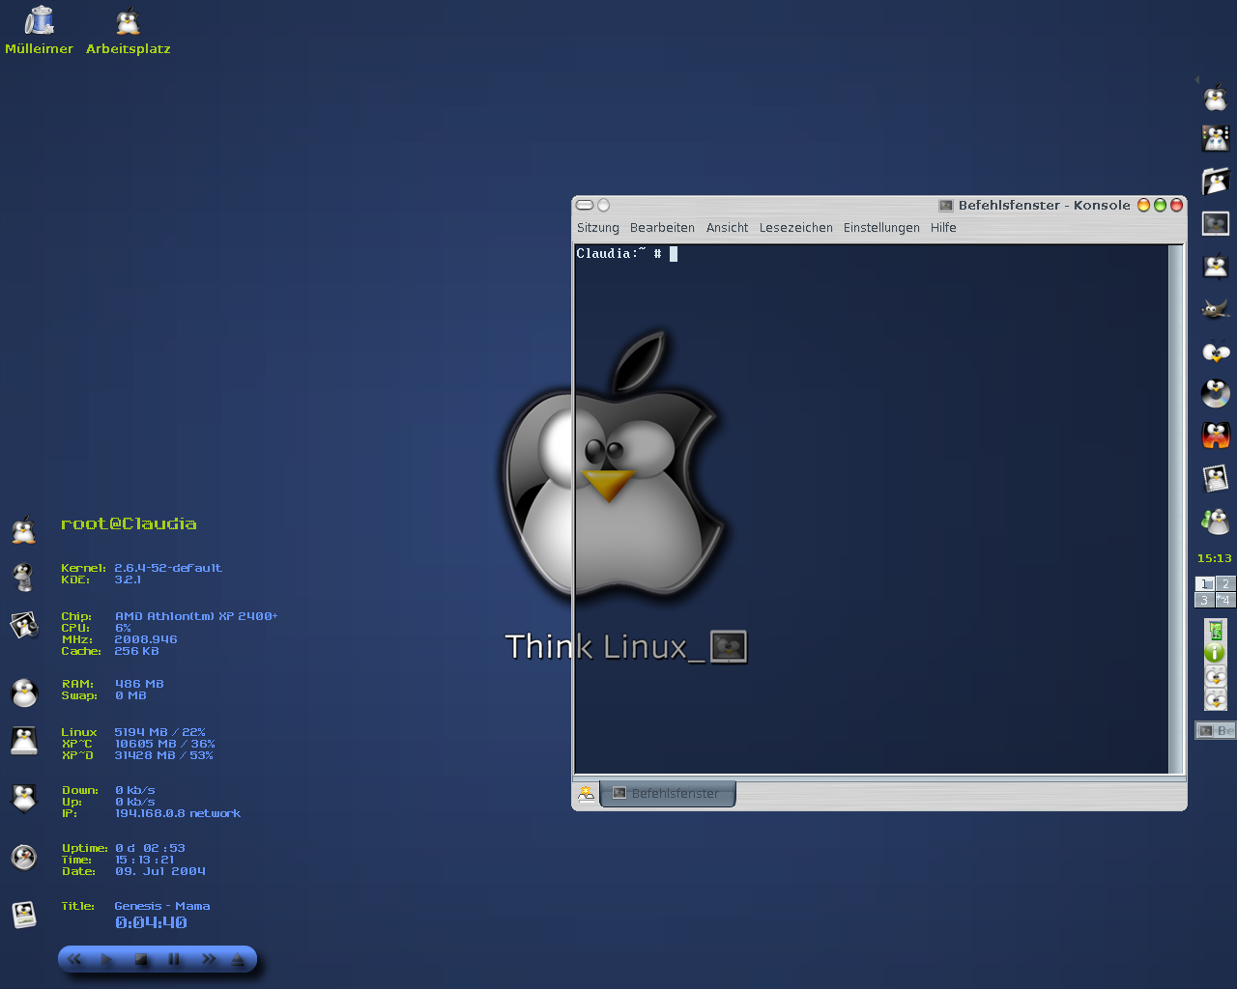Click the pill-shaped button in Konsole title bar

click(585, 205)
